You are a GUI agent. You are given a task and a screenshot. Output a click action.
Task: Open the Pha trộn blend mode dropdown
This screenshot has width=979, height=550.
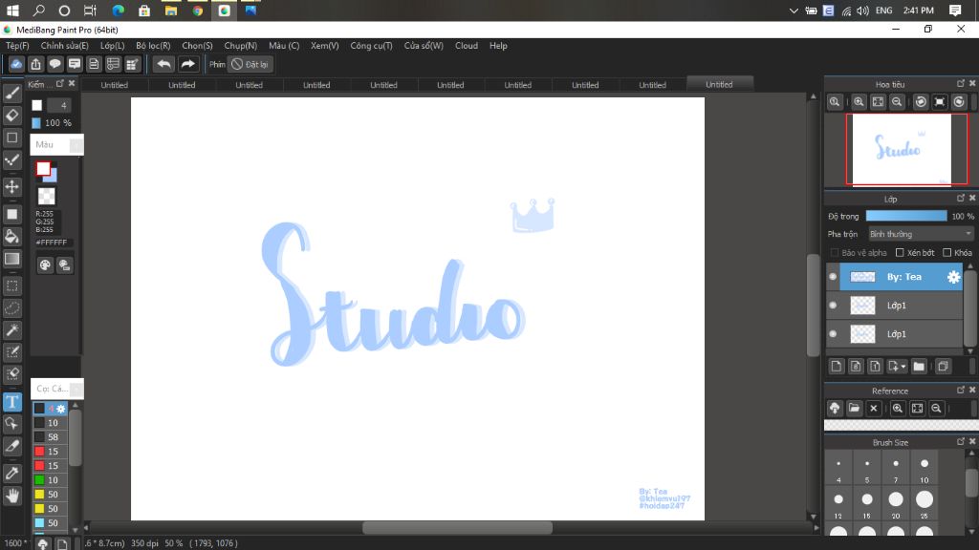coord(921,234)
